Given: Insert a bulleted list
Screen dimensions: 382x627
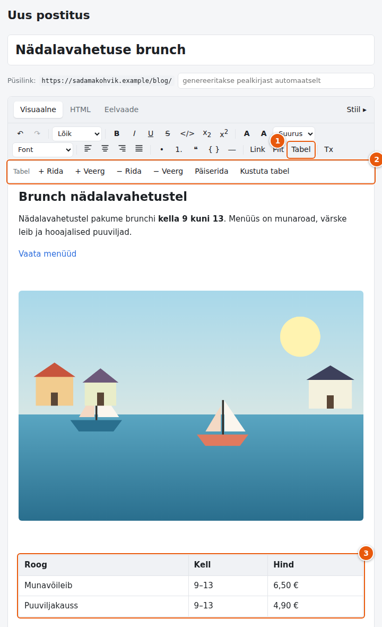Looking at the screenshot, I should click(x=162, y=149).
